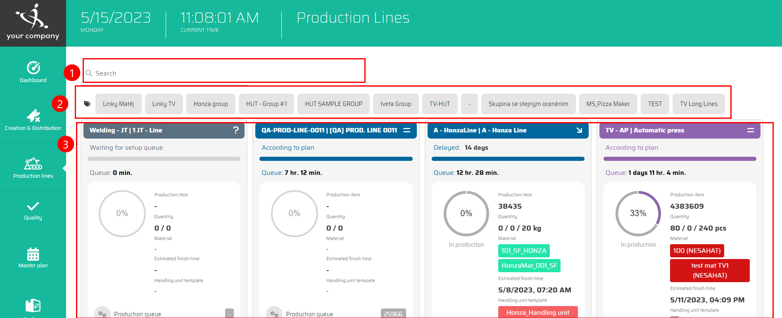Open Quality checkmark icon in sidebar
Image resolution: width=782 pixels, height=318 pixels.
pos(33,206)
